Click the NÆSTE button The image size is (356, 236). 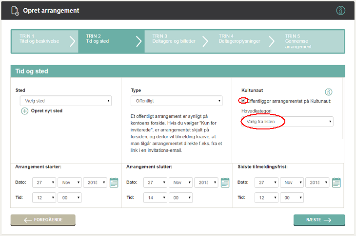(x=319, y=219)
